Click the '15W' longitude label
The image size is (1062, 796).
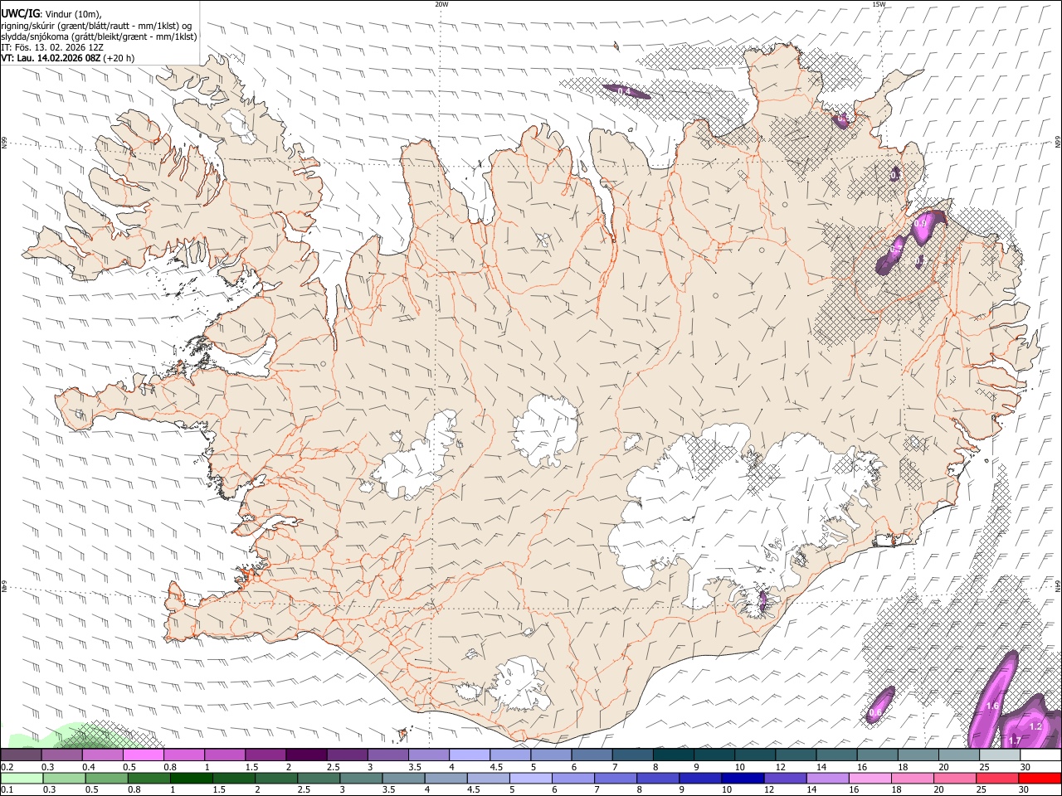pyautogui.click(x=879, y=4)
